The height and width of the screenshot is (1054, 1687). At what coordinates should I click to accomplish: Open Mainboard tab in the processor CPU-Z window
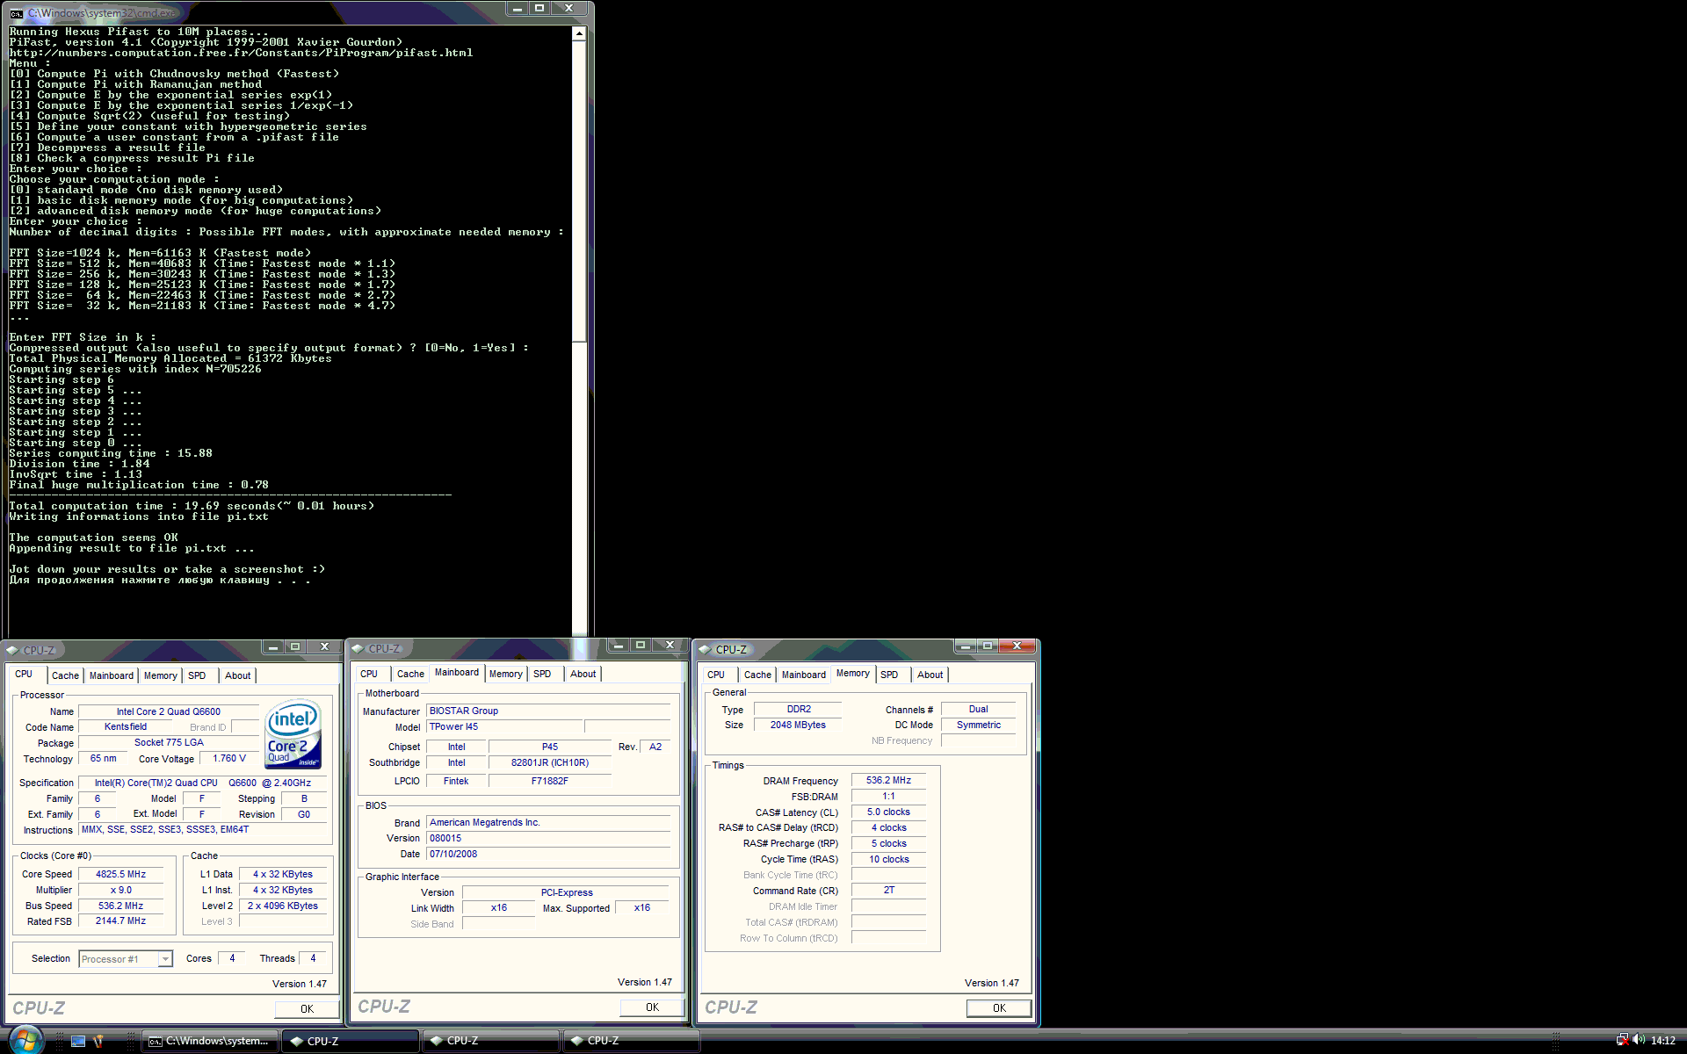(112, 675)
